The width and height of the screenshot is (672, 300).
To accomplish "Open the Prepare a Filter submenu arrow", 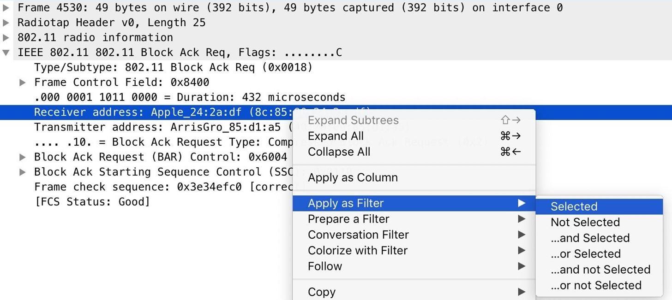I will point(522,219).
